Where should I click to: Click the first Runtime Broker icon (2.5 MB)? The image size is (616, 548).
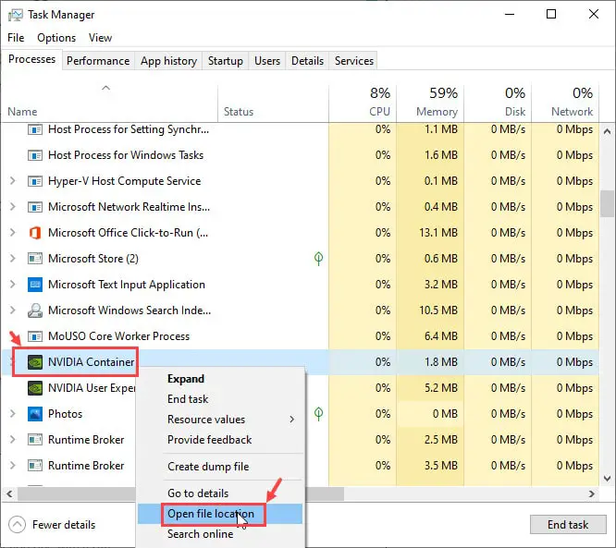point(35,440)
